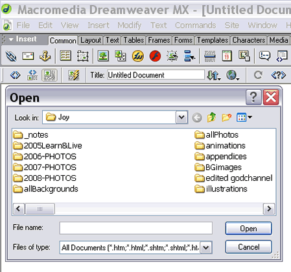Open the Modify menu
Image resolution: width=291 pixels, height=272 pixels.
(130, 25)
